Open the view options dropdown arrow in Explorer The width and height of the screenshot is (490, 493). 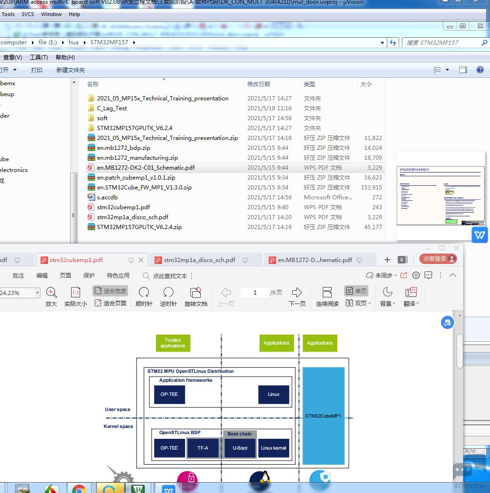point(447,70)
